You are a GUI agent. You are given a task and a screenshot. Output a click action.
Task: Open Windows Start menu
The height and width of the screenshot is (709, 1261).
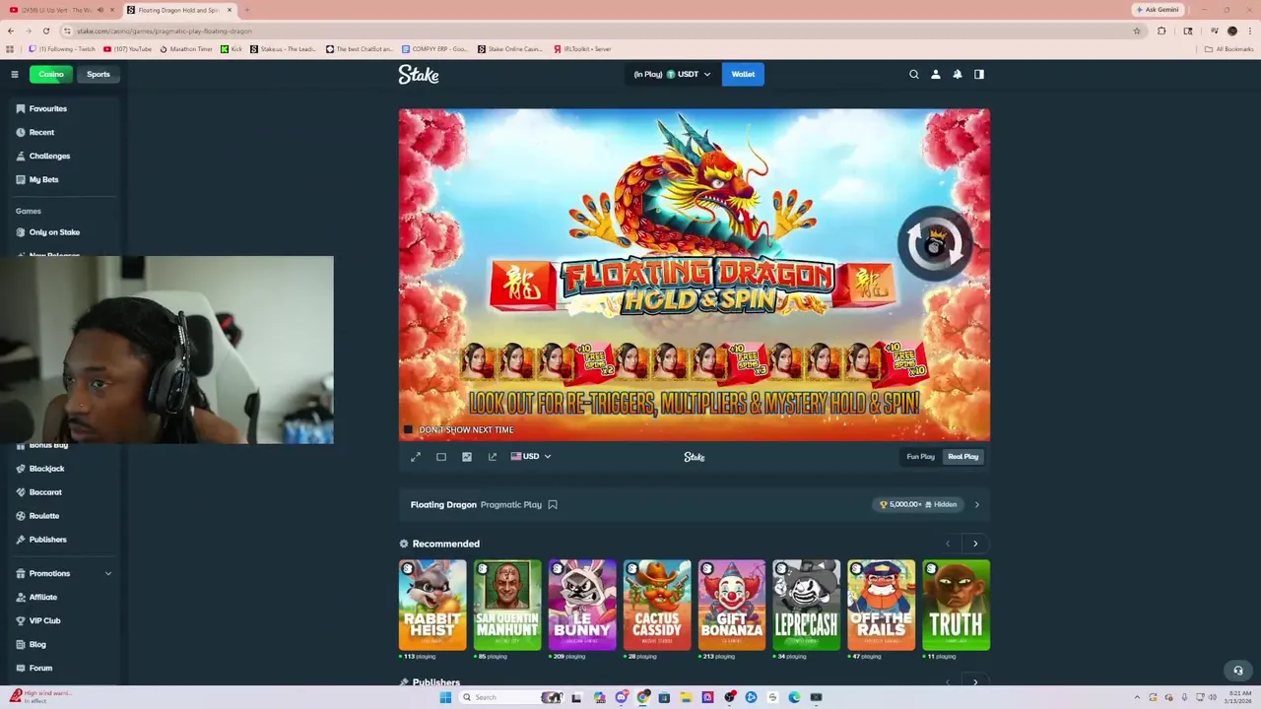pyautogui.click(x=445, y=697)
